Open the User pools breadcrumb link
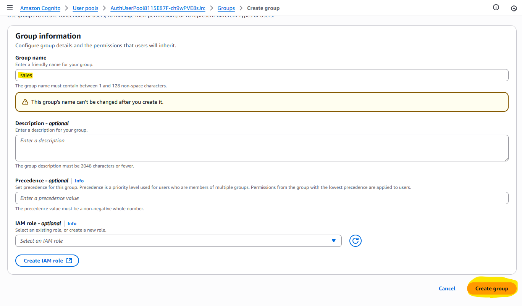The height and width of the screenshot is (306, 522). click(x=86, y=8)
